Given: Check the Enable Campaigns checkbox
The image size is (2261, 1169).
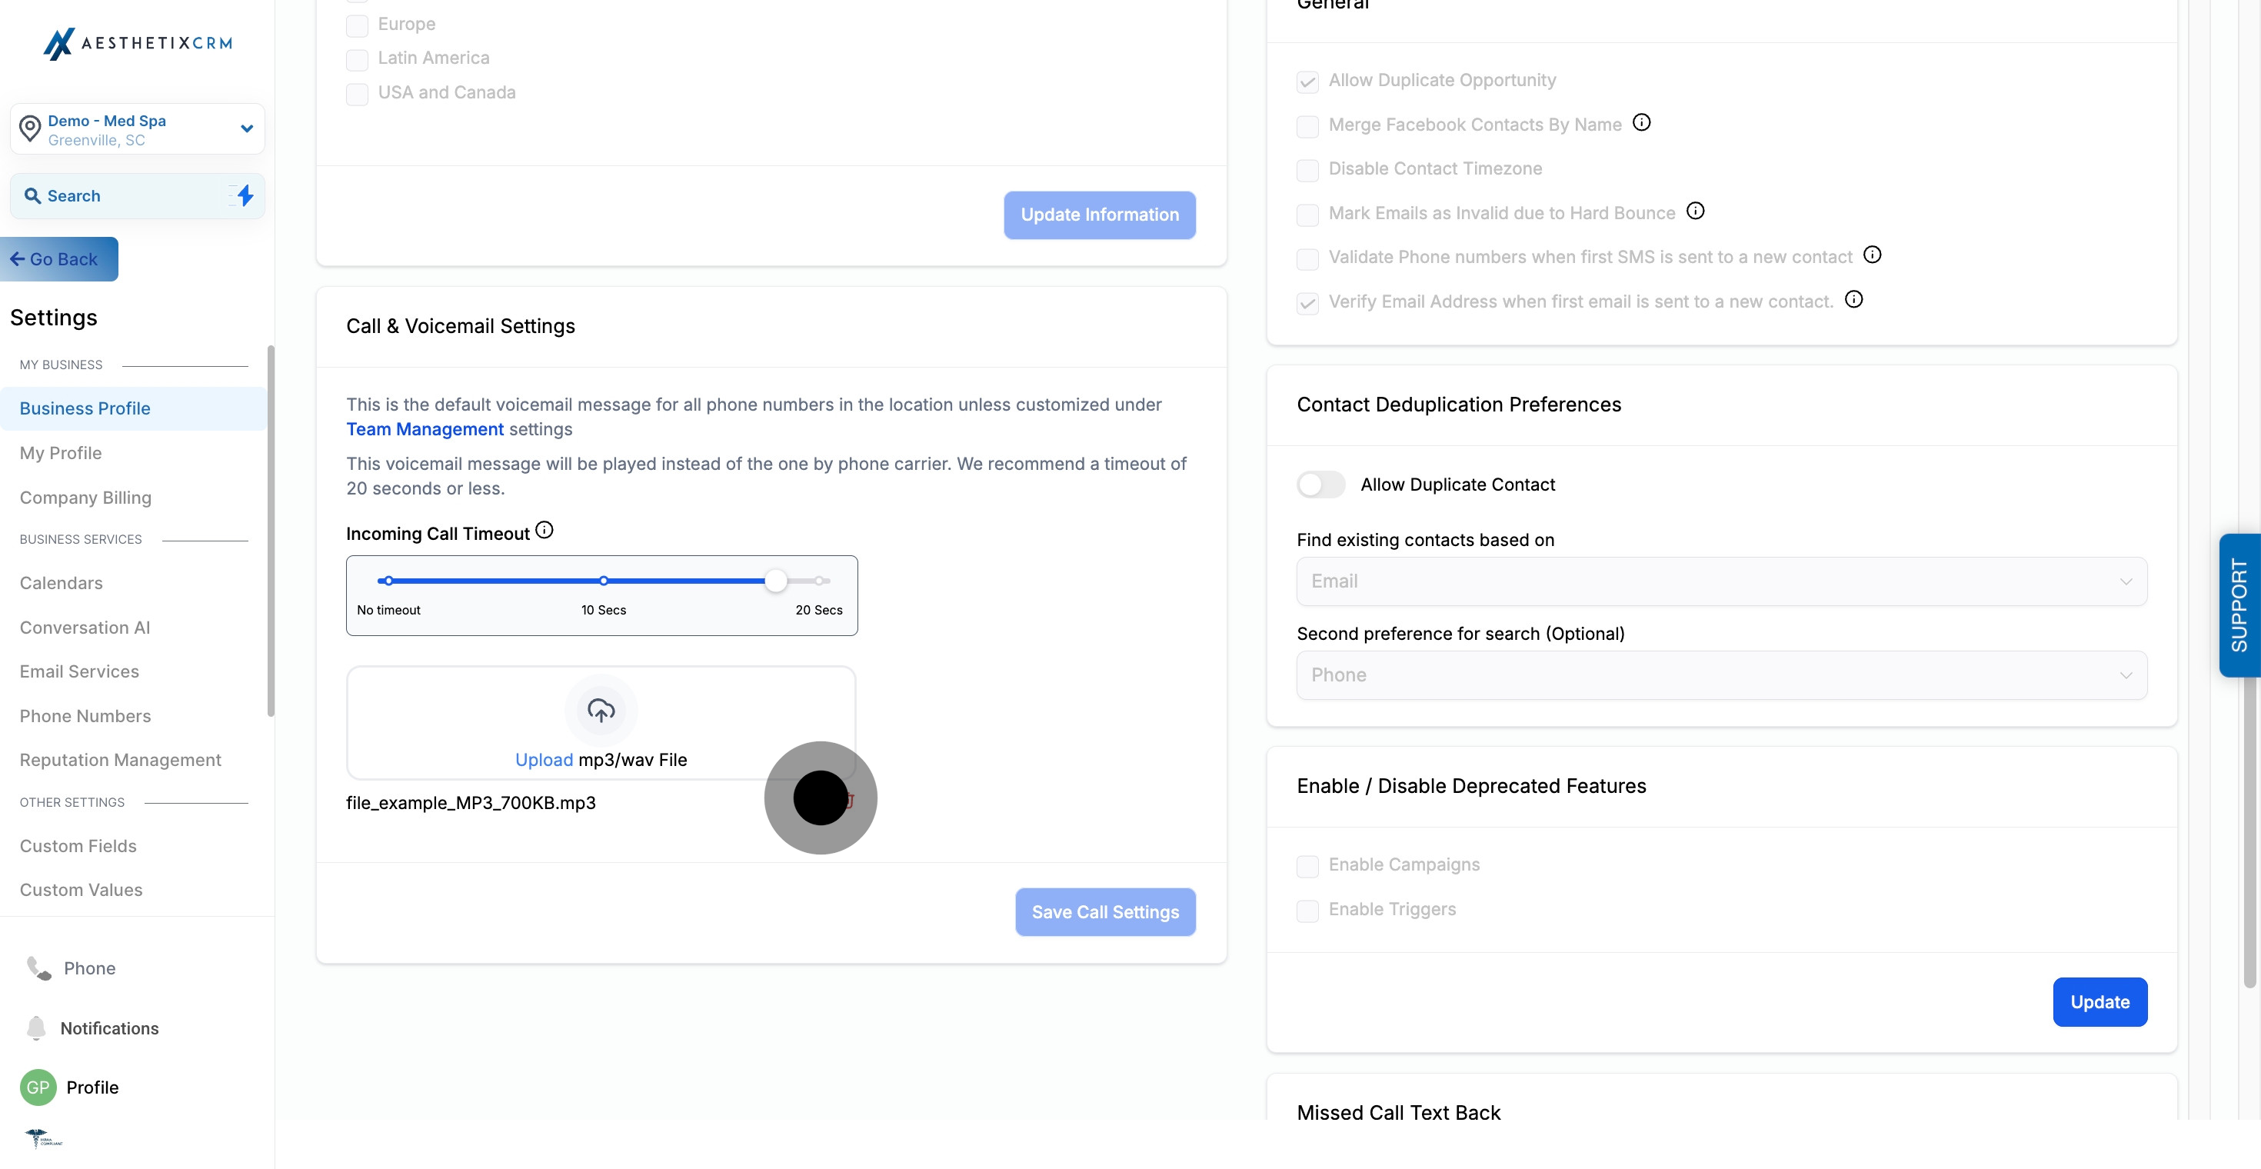Looking at the screenshot, I should coord(1307,866).
